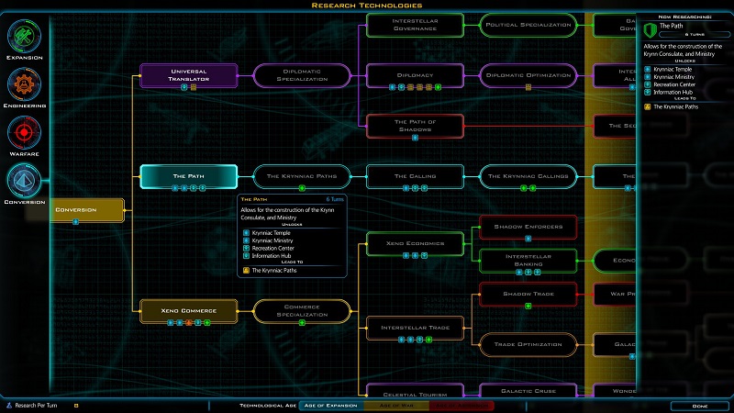
Task: Select the Age of Ascension segment
Action: tap(462, 406)
